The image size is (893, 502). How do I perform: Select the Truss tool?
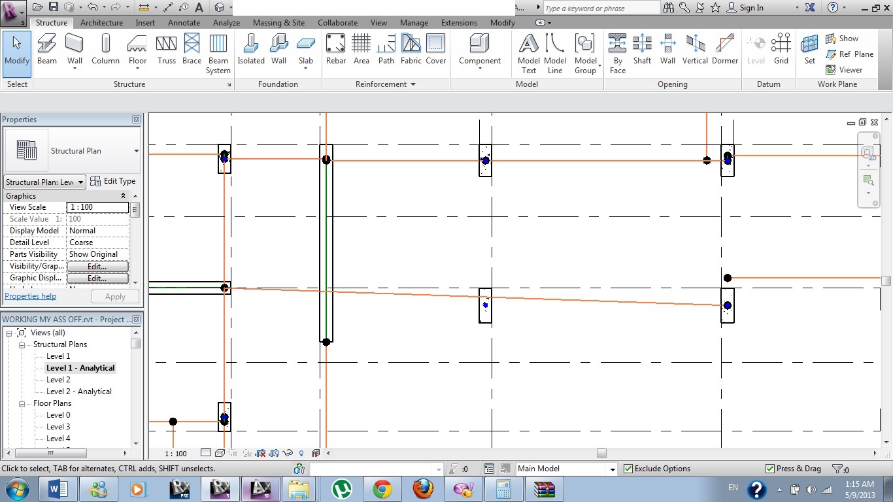point(166,50)
